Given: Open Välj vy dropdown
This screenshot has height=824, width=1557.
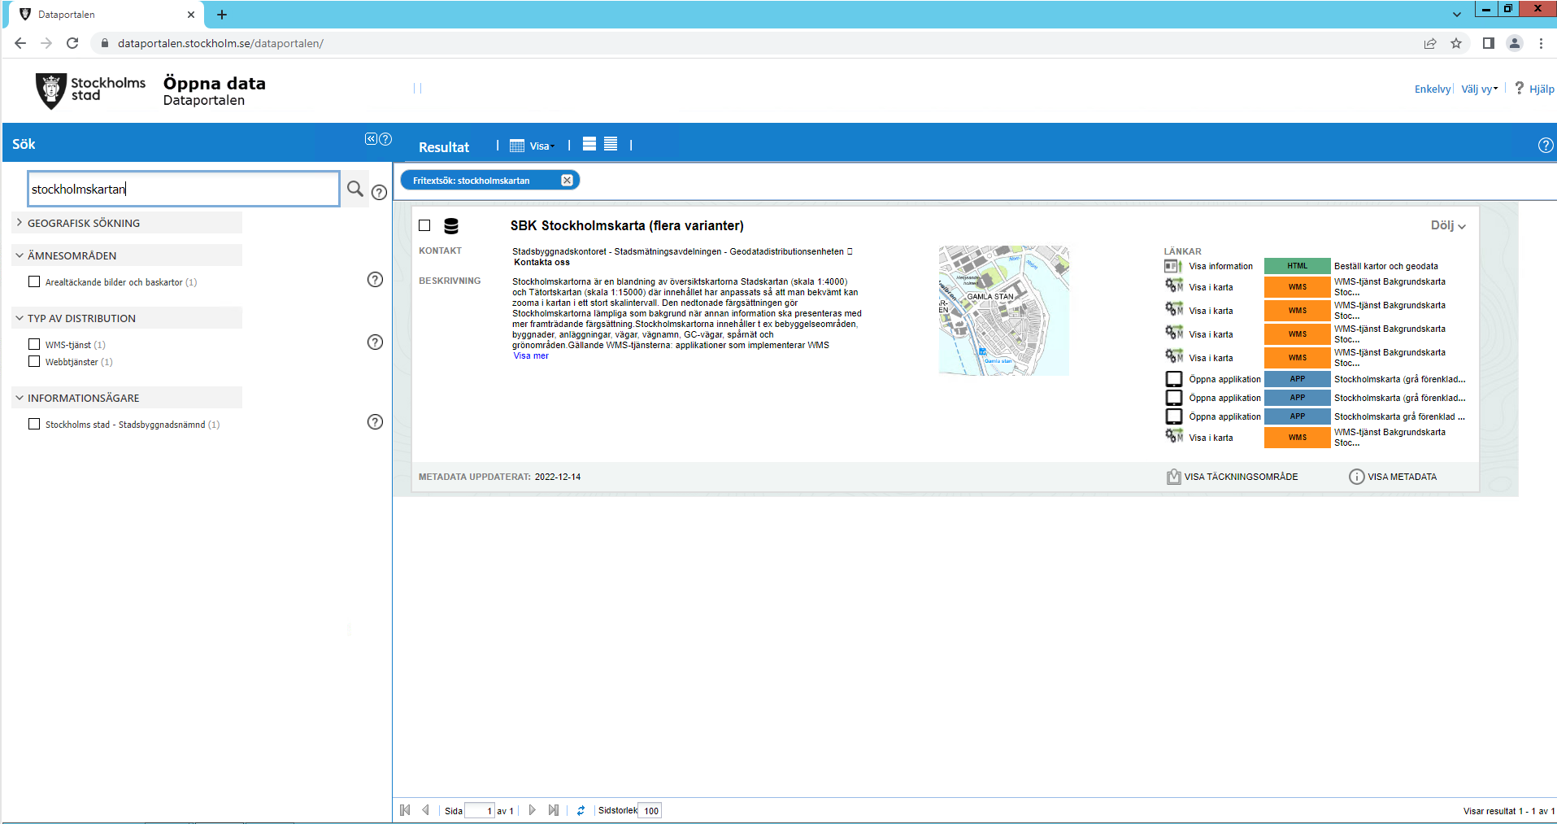Looking at the screenshot, I should [x=1479, y=89].
